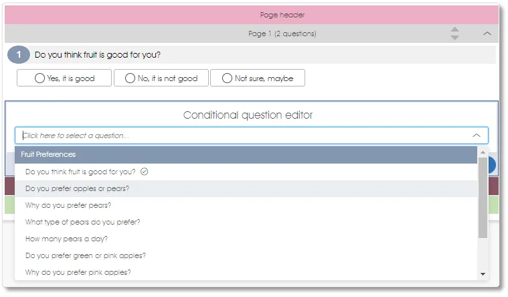Close the question selector using its chevron
Viewport: 508px width, 297px height.
click(x=477, y=135)
